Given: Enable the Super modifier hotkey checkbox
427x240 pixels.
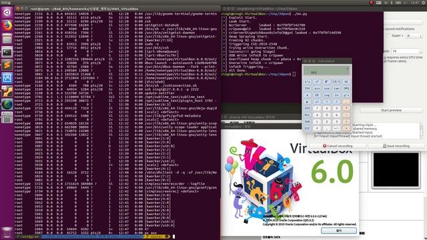Looking at the screenshot, I should pos(388,35).
